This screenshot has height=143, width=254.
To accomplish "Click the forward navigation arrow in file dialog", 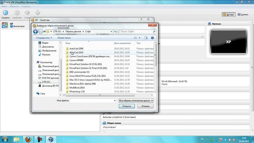I will tap(40, 31).
